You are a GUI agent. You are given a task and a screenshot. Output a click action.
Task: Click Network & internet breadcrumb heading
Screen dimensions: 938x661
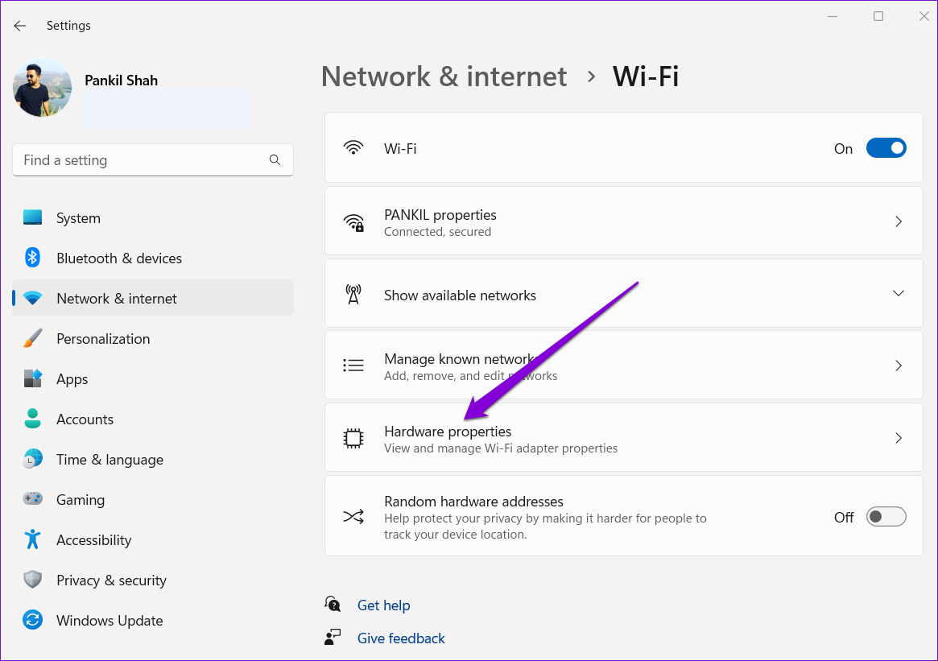click(444, 77)
